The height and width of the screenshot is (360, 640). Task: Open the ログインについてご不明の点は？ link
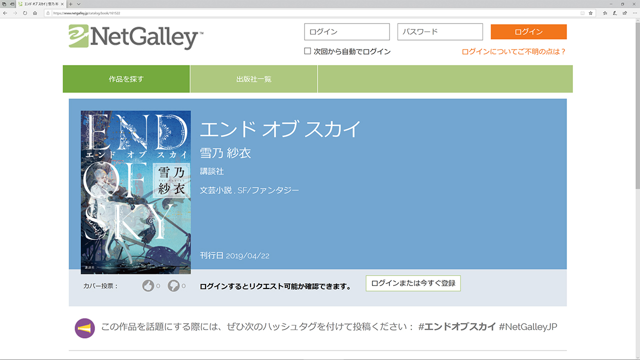point(514,51)
